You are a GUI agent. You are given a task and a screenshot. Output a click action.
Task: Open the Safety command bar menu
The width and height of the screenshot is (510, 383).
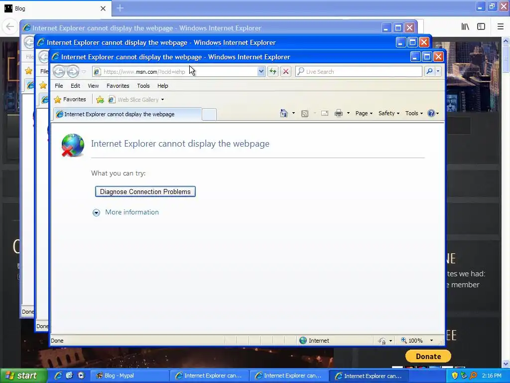388,113
